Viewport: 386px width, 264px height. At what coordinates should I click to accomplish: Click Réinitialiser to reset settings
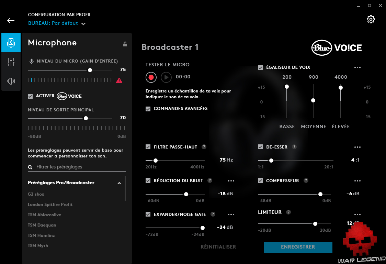coord(218,247)
